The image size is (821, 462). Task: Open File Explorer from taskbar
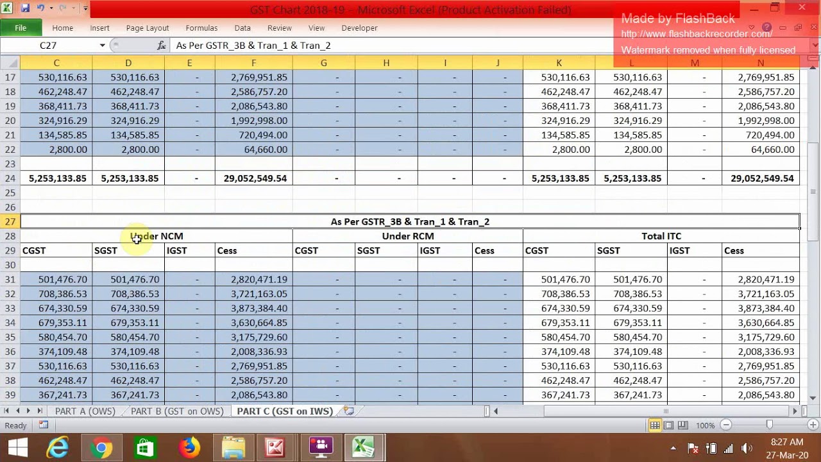pos(233,447)
